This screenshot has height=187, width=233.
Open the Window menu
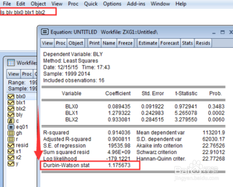(x=160, y=4)
